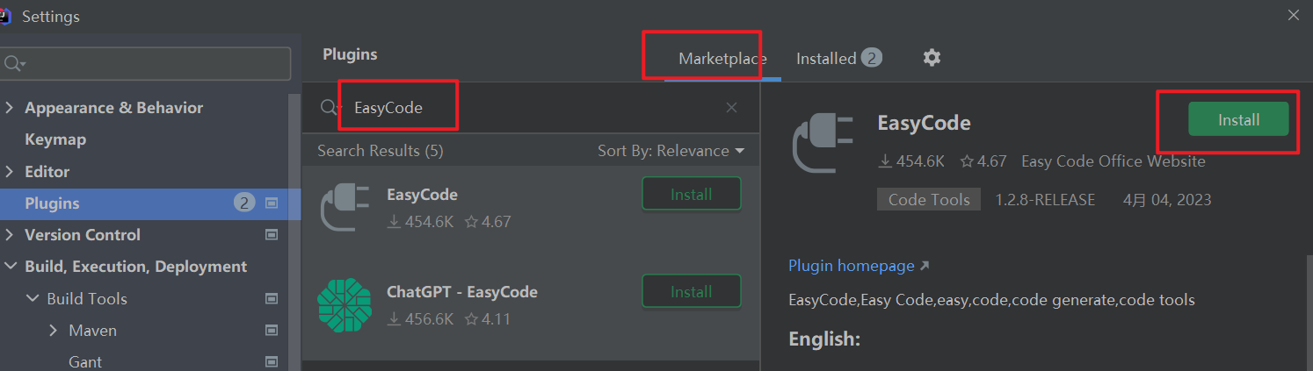Click the large EasyCode plug icon in details
Viewport: 1313px width, 371px height.
[x=823, y=145]
